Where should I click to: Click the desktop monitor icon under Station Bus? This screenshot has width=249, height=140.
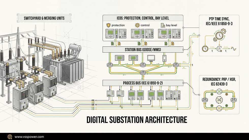[151, 58]
